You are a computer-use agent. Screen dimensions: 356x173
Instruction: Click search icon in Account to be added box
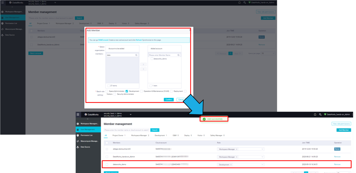[x=136, y=55]
